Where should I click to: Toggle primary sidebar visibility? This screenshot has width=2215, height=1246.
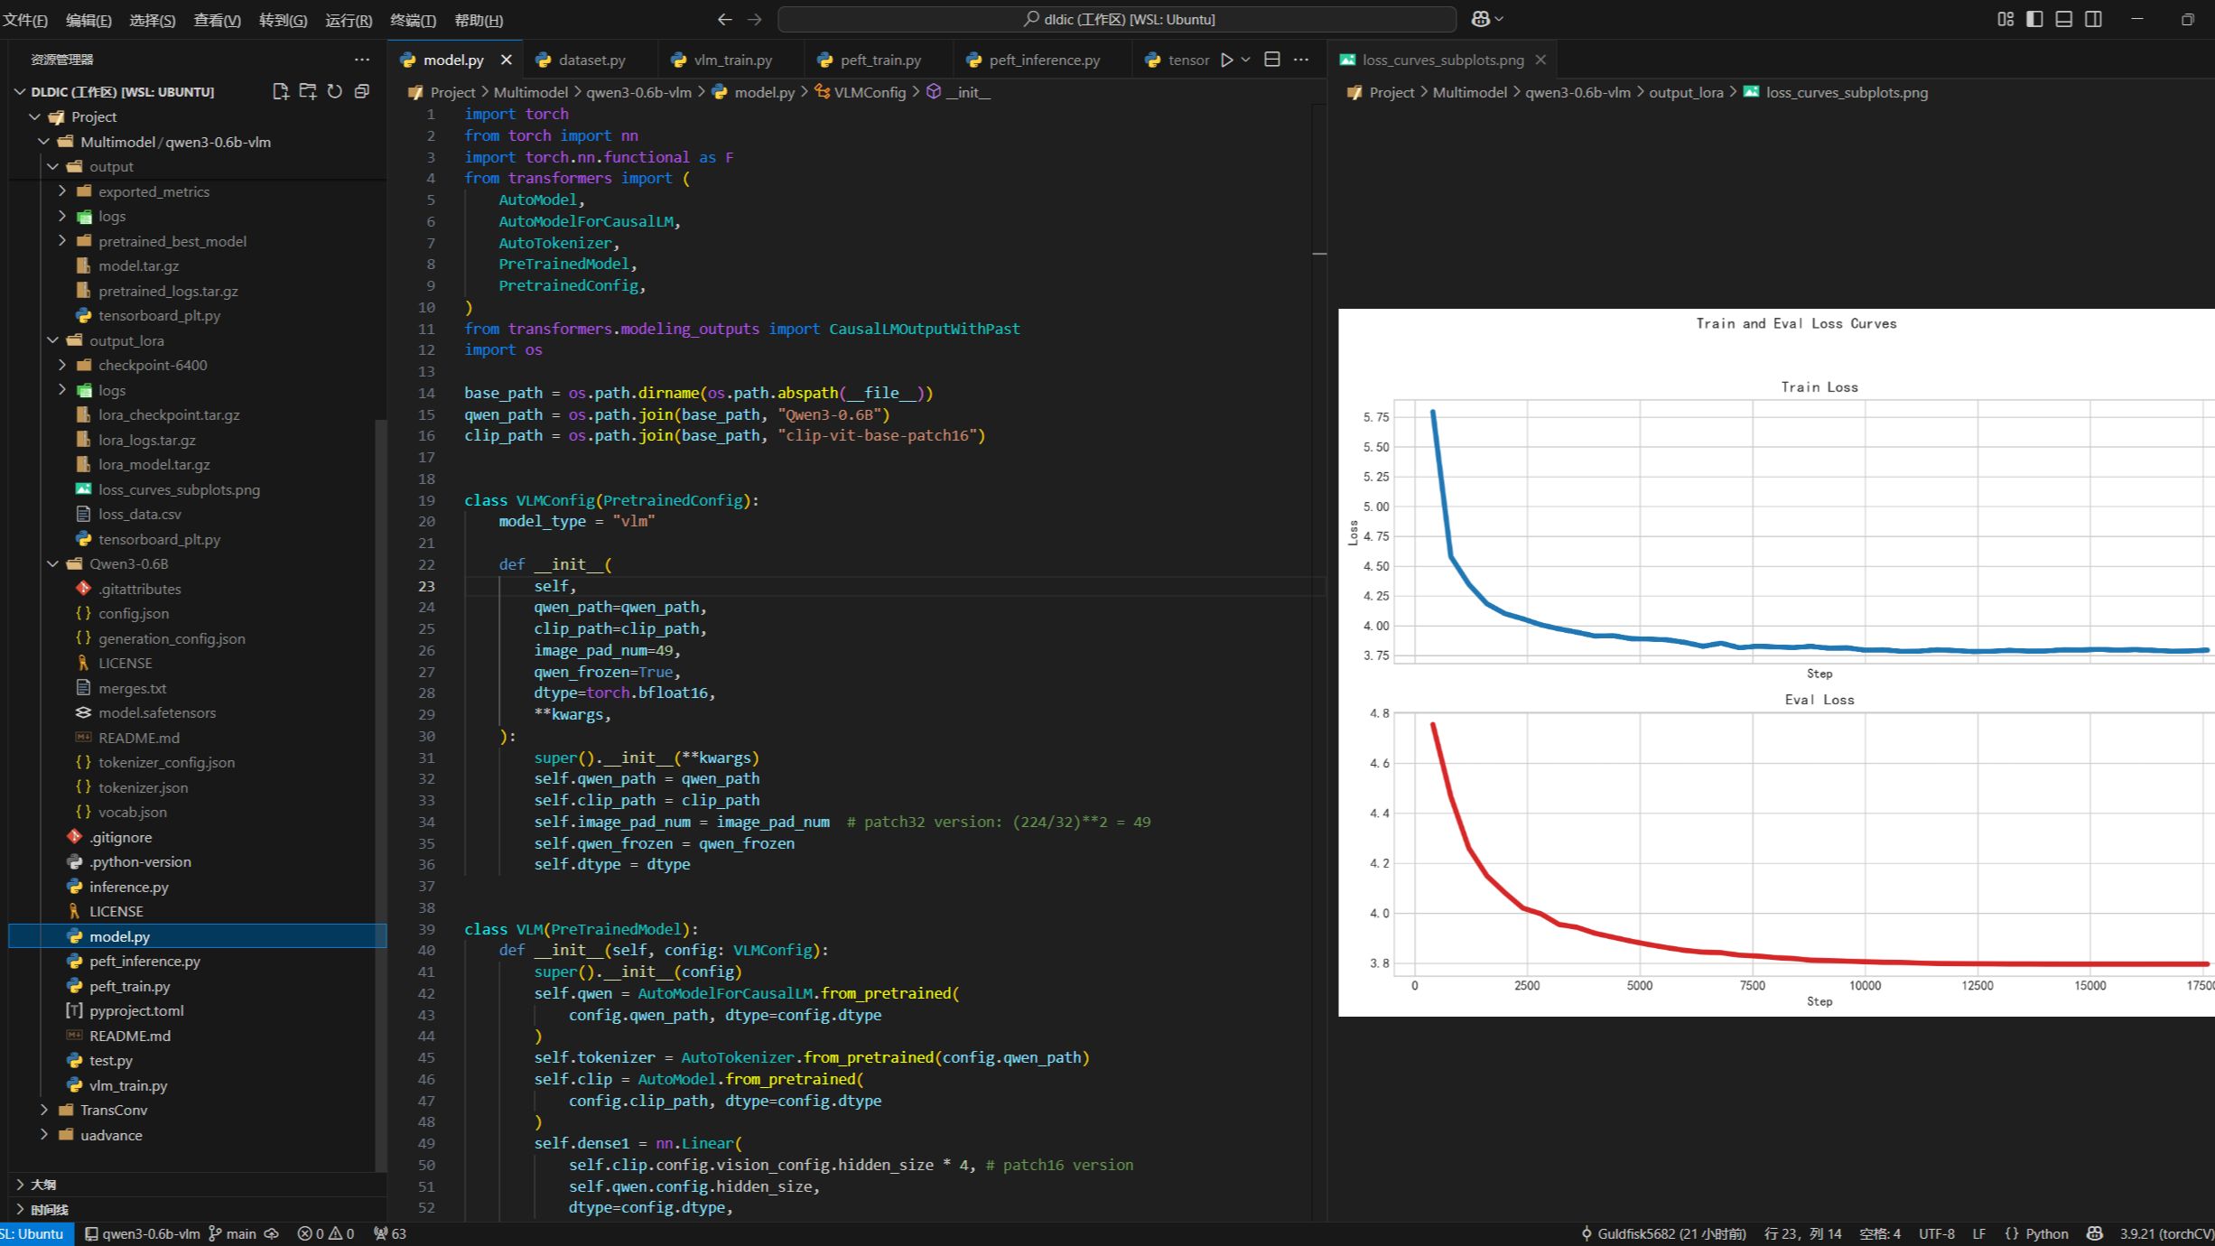coord(2034,19)
